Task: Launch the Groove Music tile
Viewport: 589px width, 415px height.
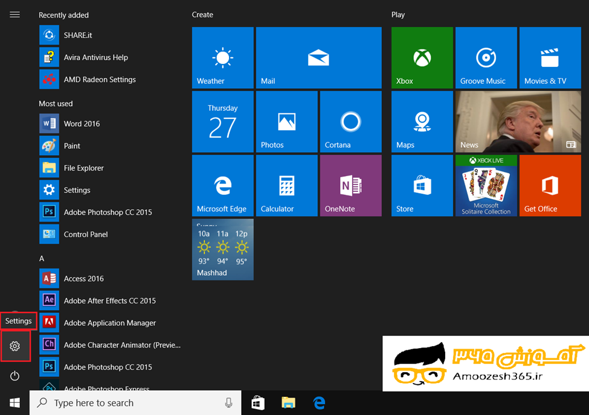Action: point(486,58)
